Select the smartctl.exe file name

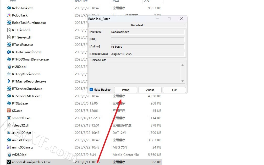click(x=21, y=118)
